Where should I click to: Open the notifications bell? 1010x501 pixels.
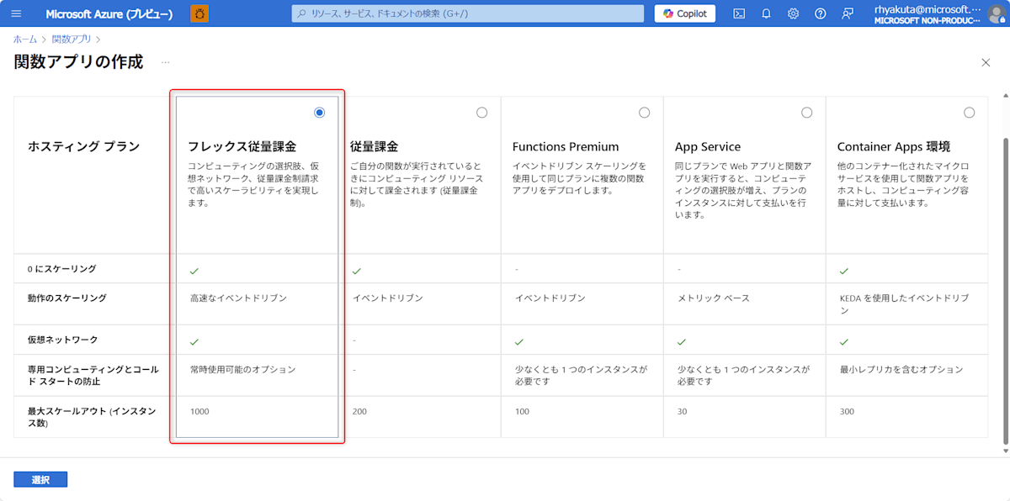click(766, 13)
